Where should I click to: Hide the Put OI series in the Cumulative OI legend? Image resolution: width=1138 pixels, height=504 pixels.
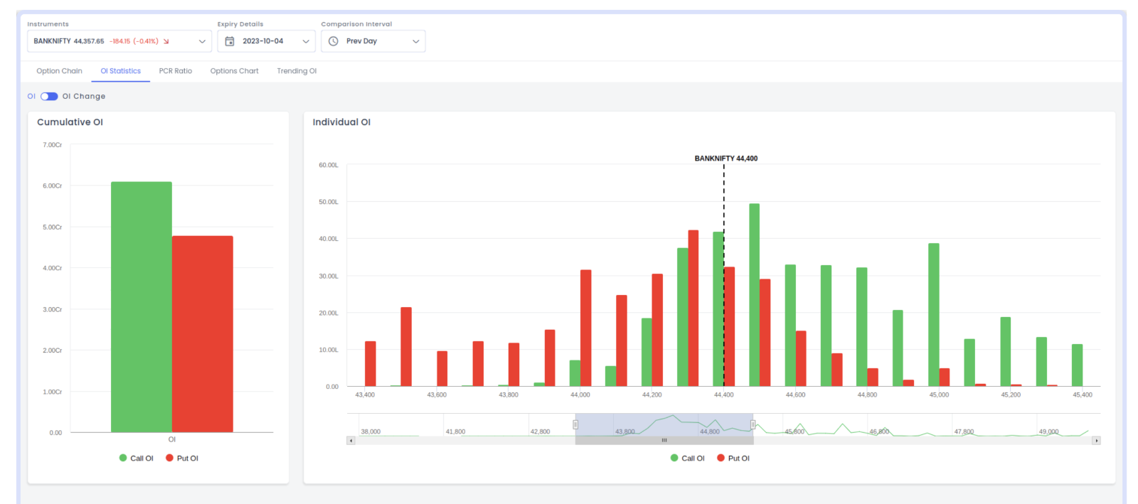[x=182, y=459]
